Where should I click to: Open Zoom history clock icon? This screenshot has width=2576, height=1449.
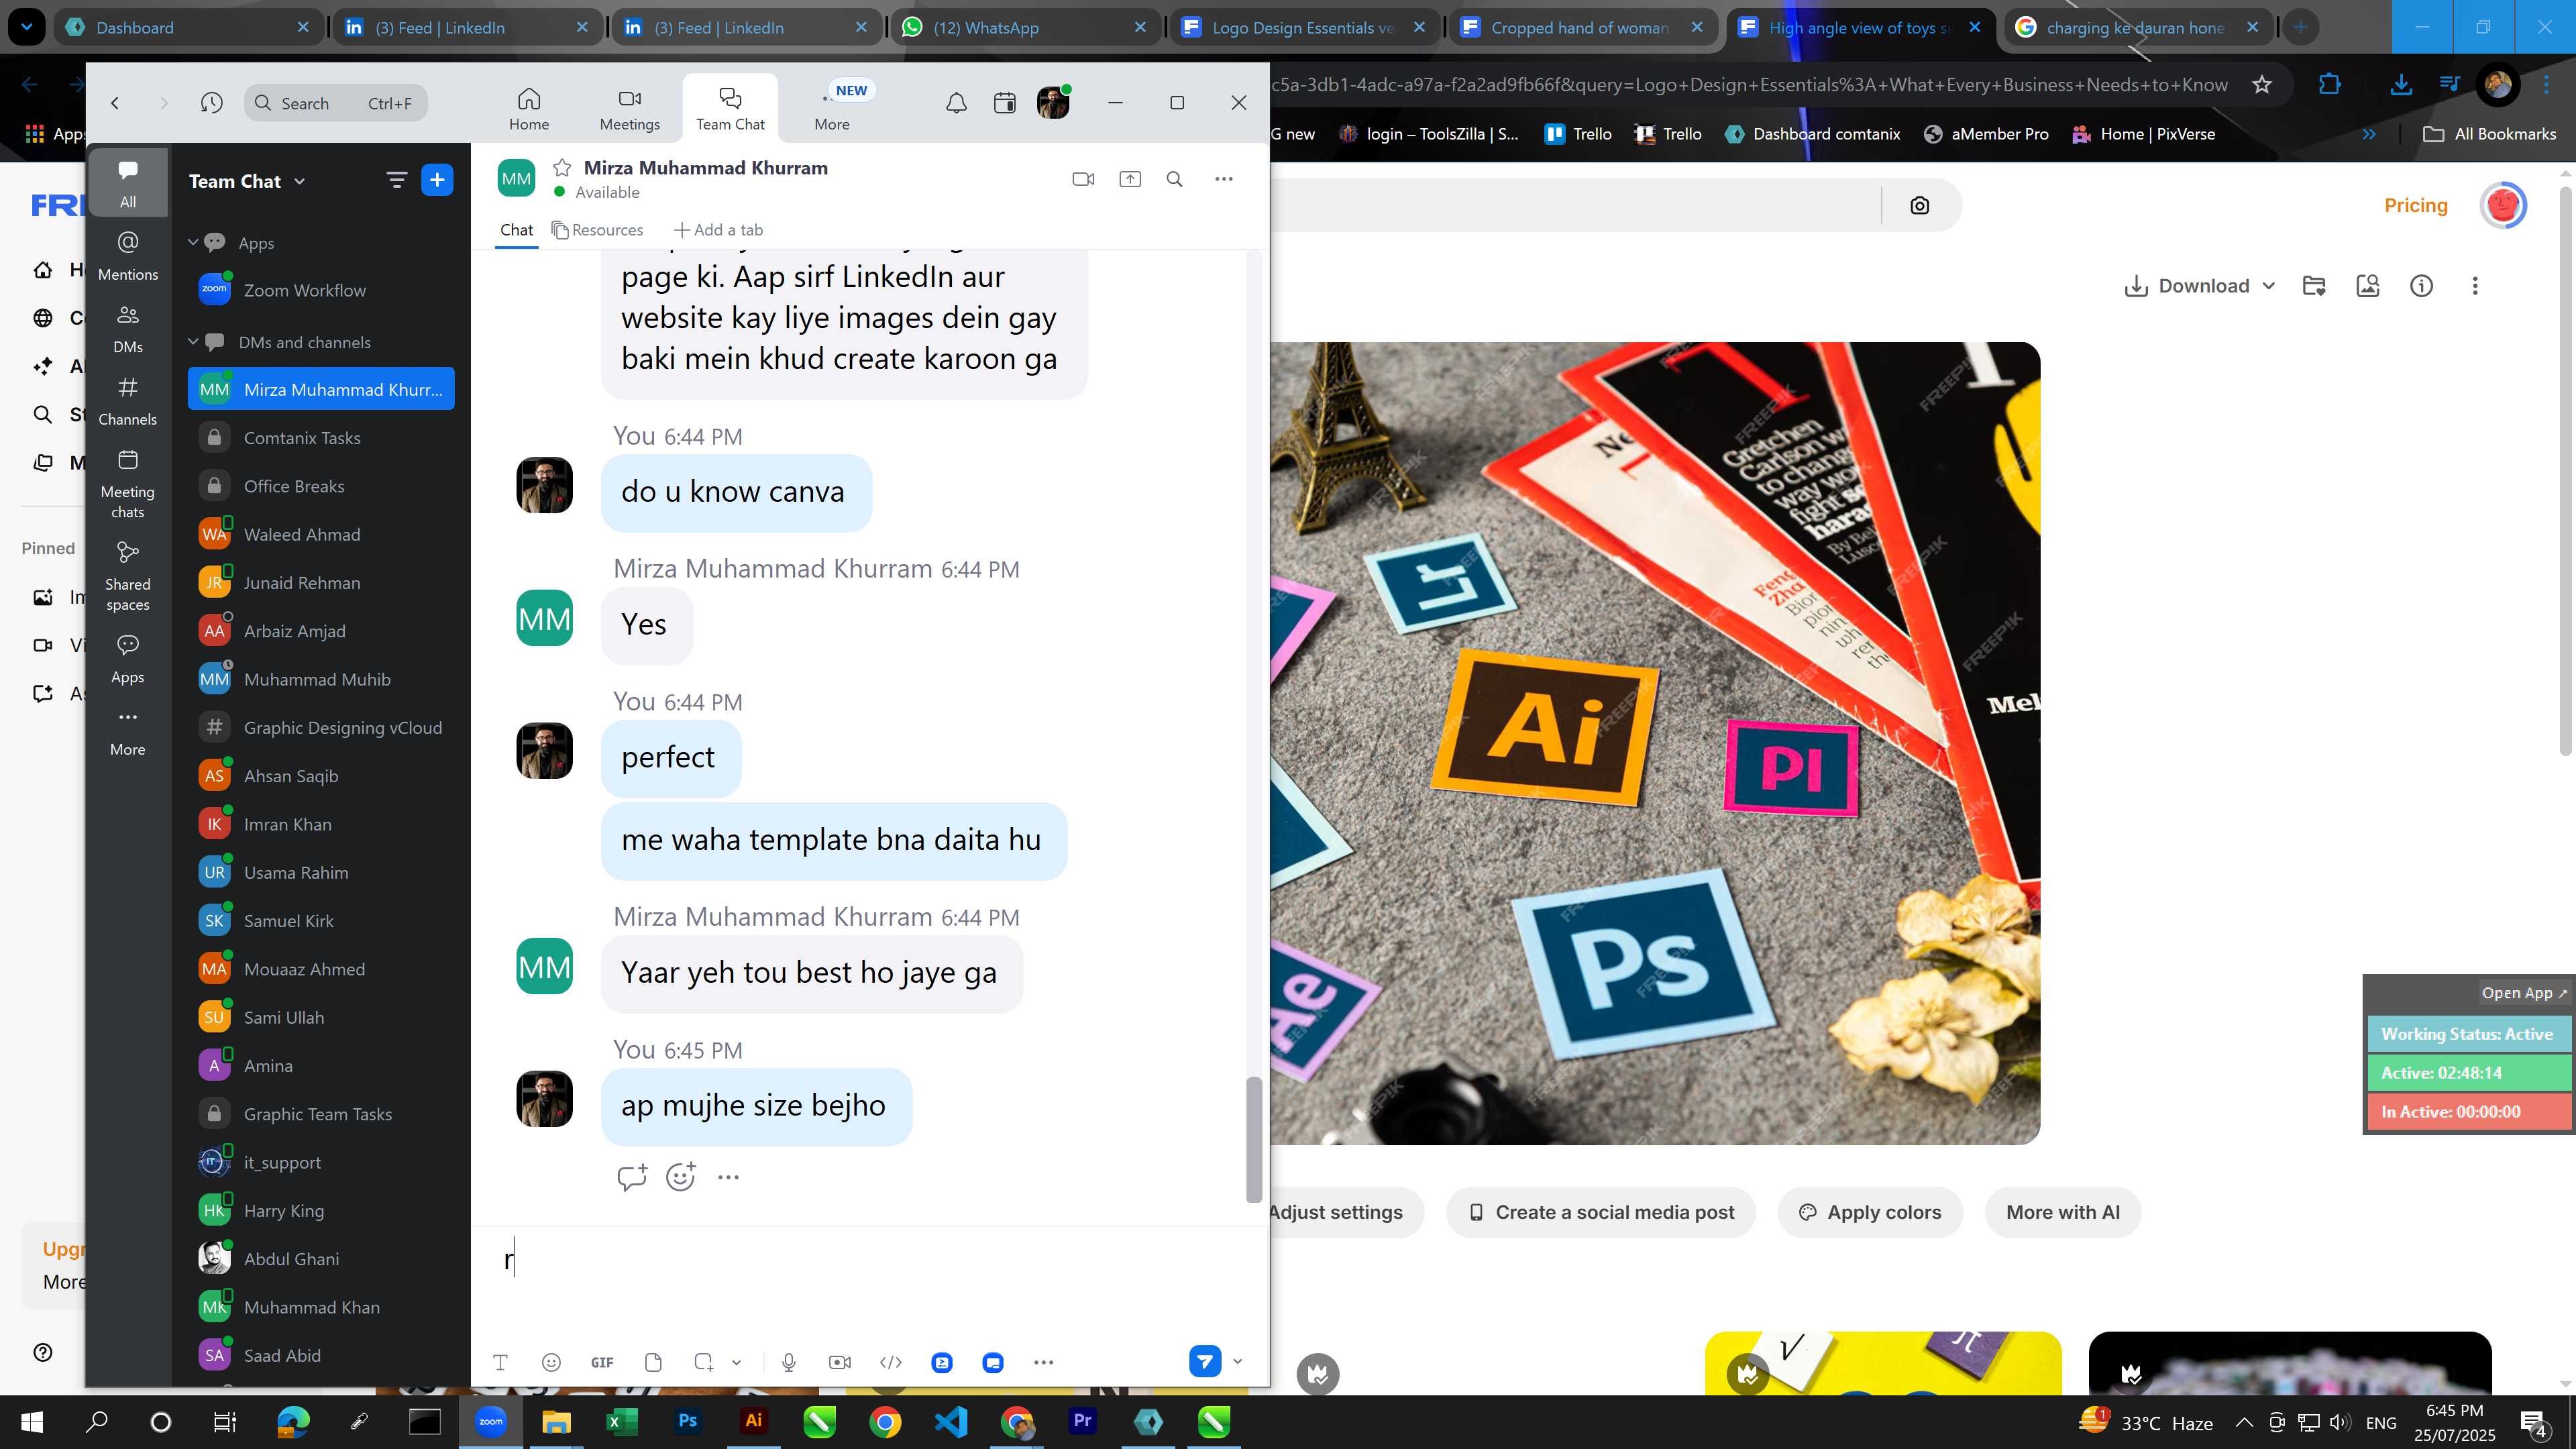click(211, 103)
